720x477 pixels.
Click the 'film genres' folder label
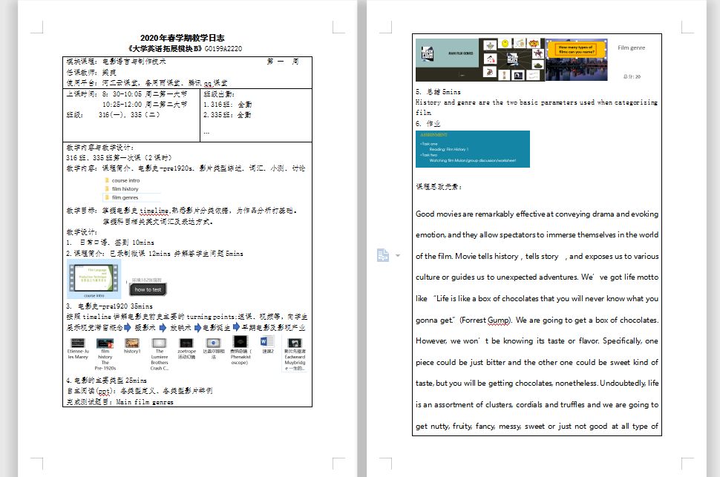tap(125, 197)
